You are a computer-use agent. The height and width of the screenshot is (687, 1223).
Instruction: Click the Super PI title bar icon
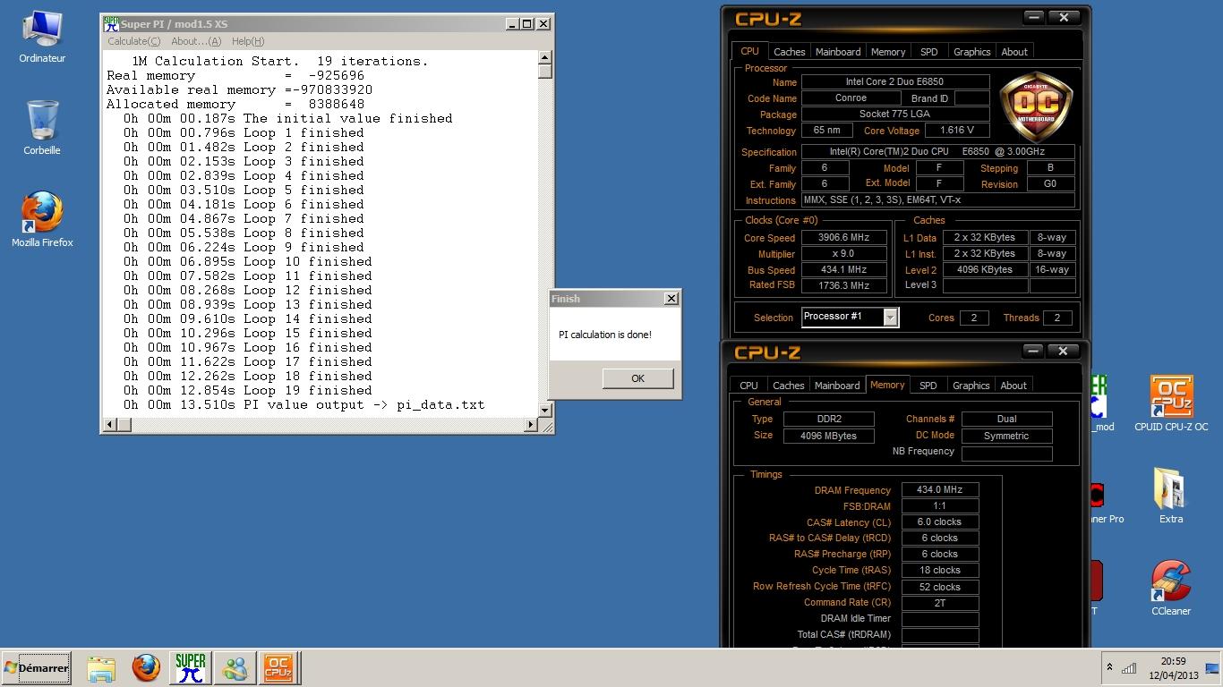coord(111,24)
